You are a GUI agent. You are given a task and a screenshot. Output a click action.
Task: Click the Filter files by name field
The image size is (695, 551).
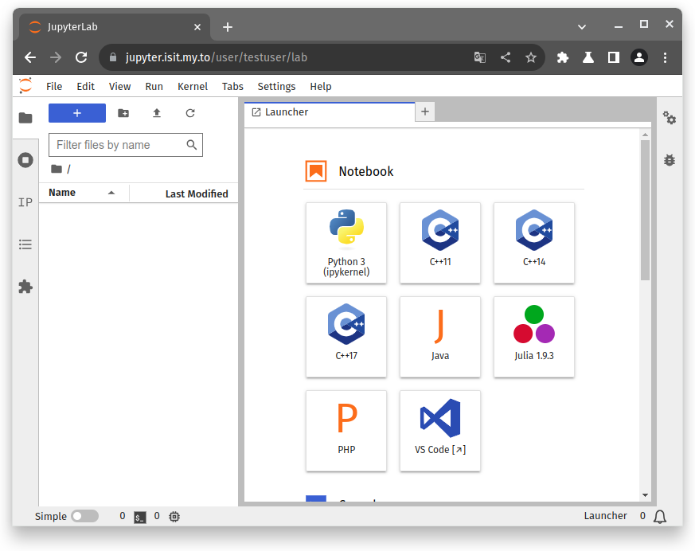pos(118,145)
